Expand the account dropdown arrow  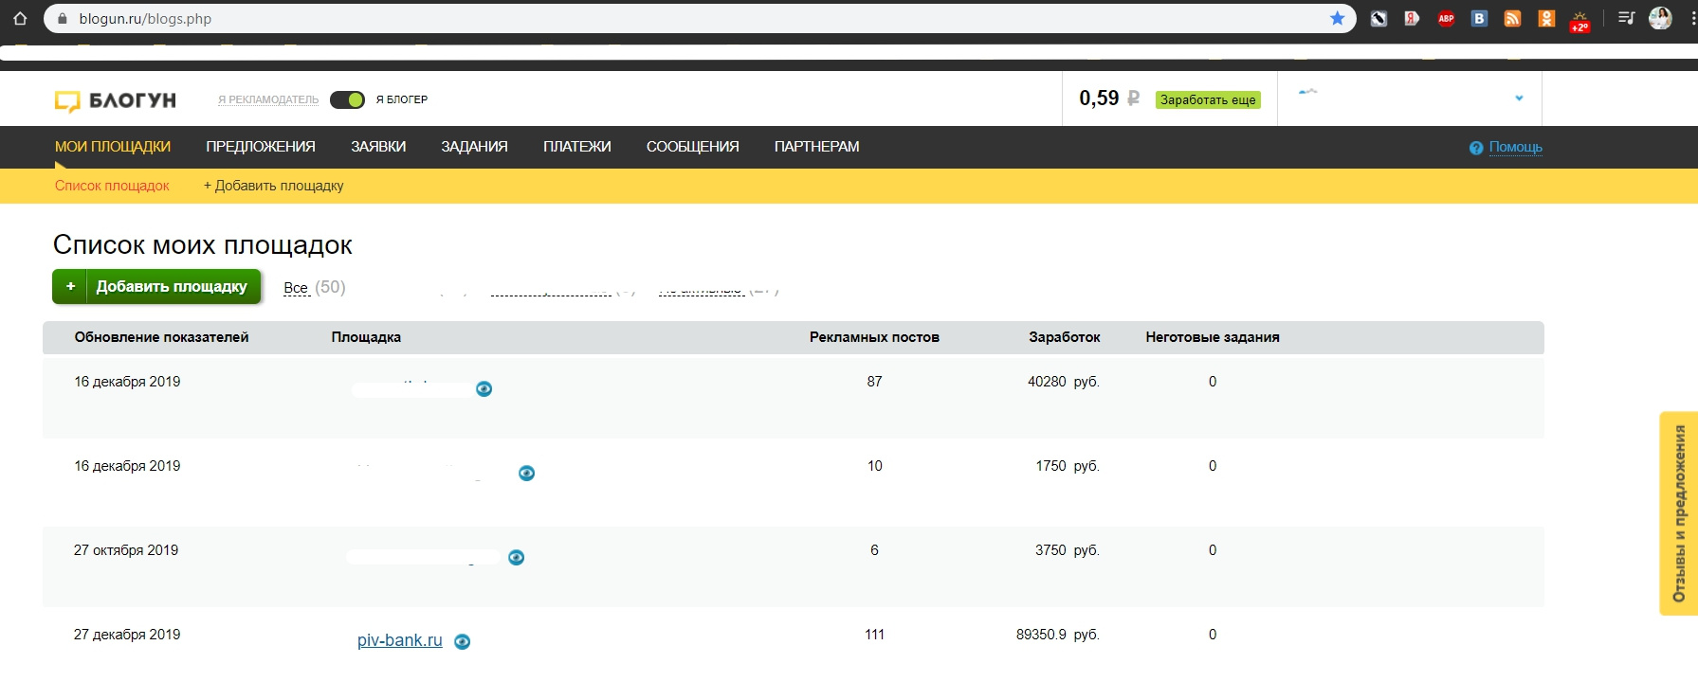[x=1519, y=99]
